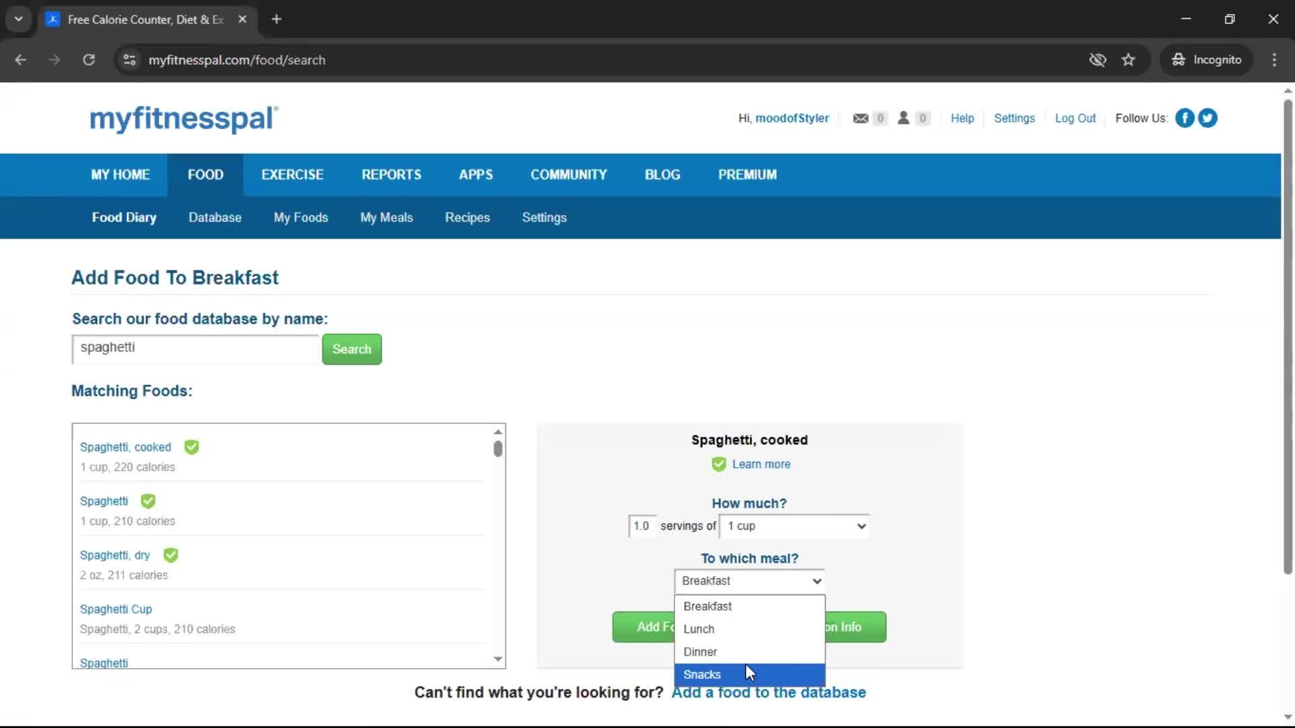Open the Help link
Screen dimensions: 1295x728
pos(962,119)
